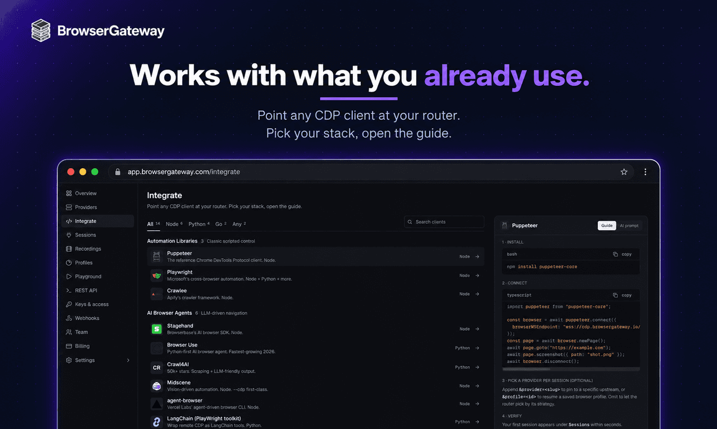
Task: Open Playwright guide via its row arrow
Action: tap(477, 275)
